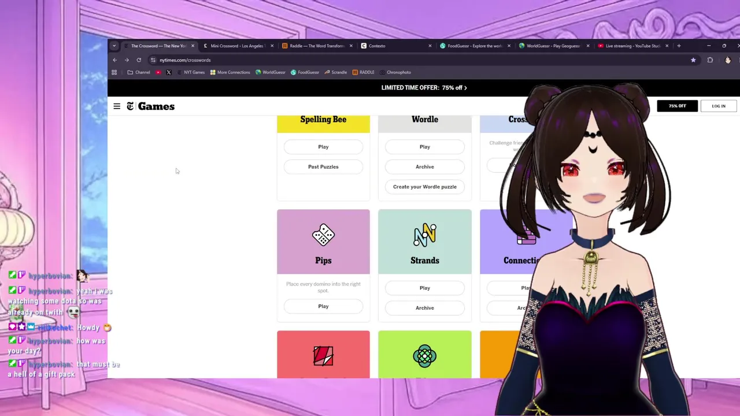The width and height of the screenshot is (740, 416).
Task: Switch to the WorldGuessr tab
Action: coord(554,46)
